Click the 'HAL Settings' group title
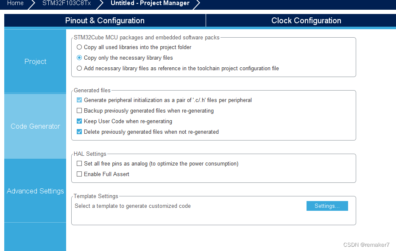Image resolution: width=396 pixels, height=251 pixels. [x=90, y=154]
